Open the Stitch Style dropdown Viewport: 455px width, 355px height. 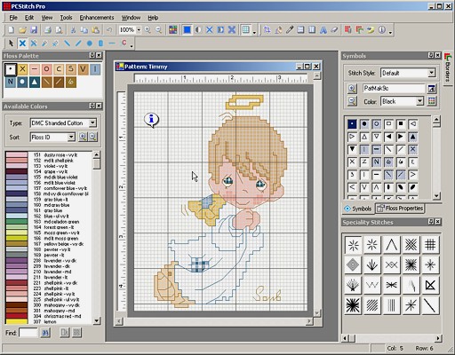tap(432, 73)
